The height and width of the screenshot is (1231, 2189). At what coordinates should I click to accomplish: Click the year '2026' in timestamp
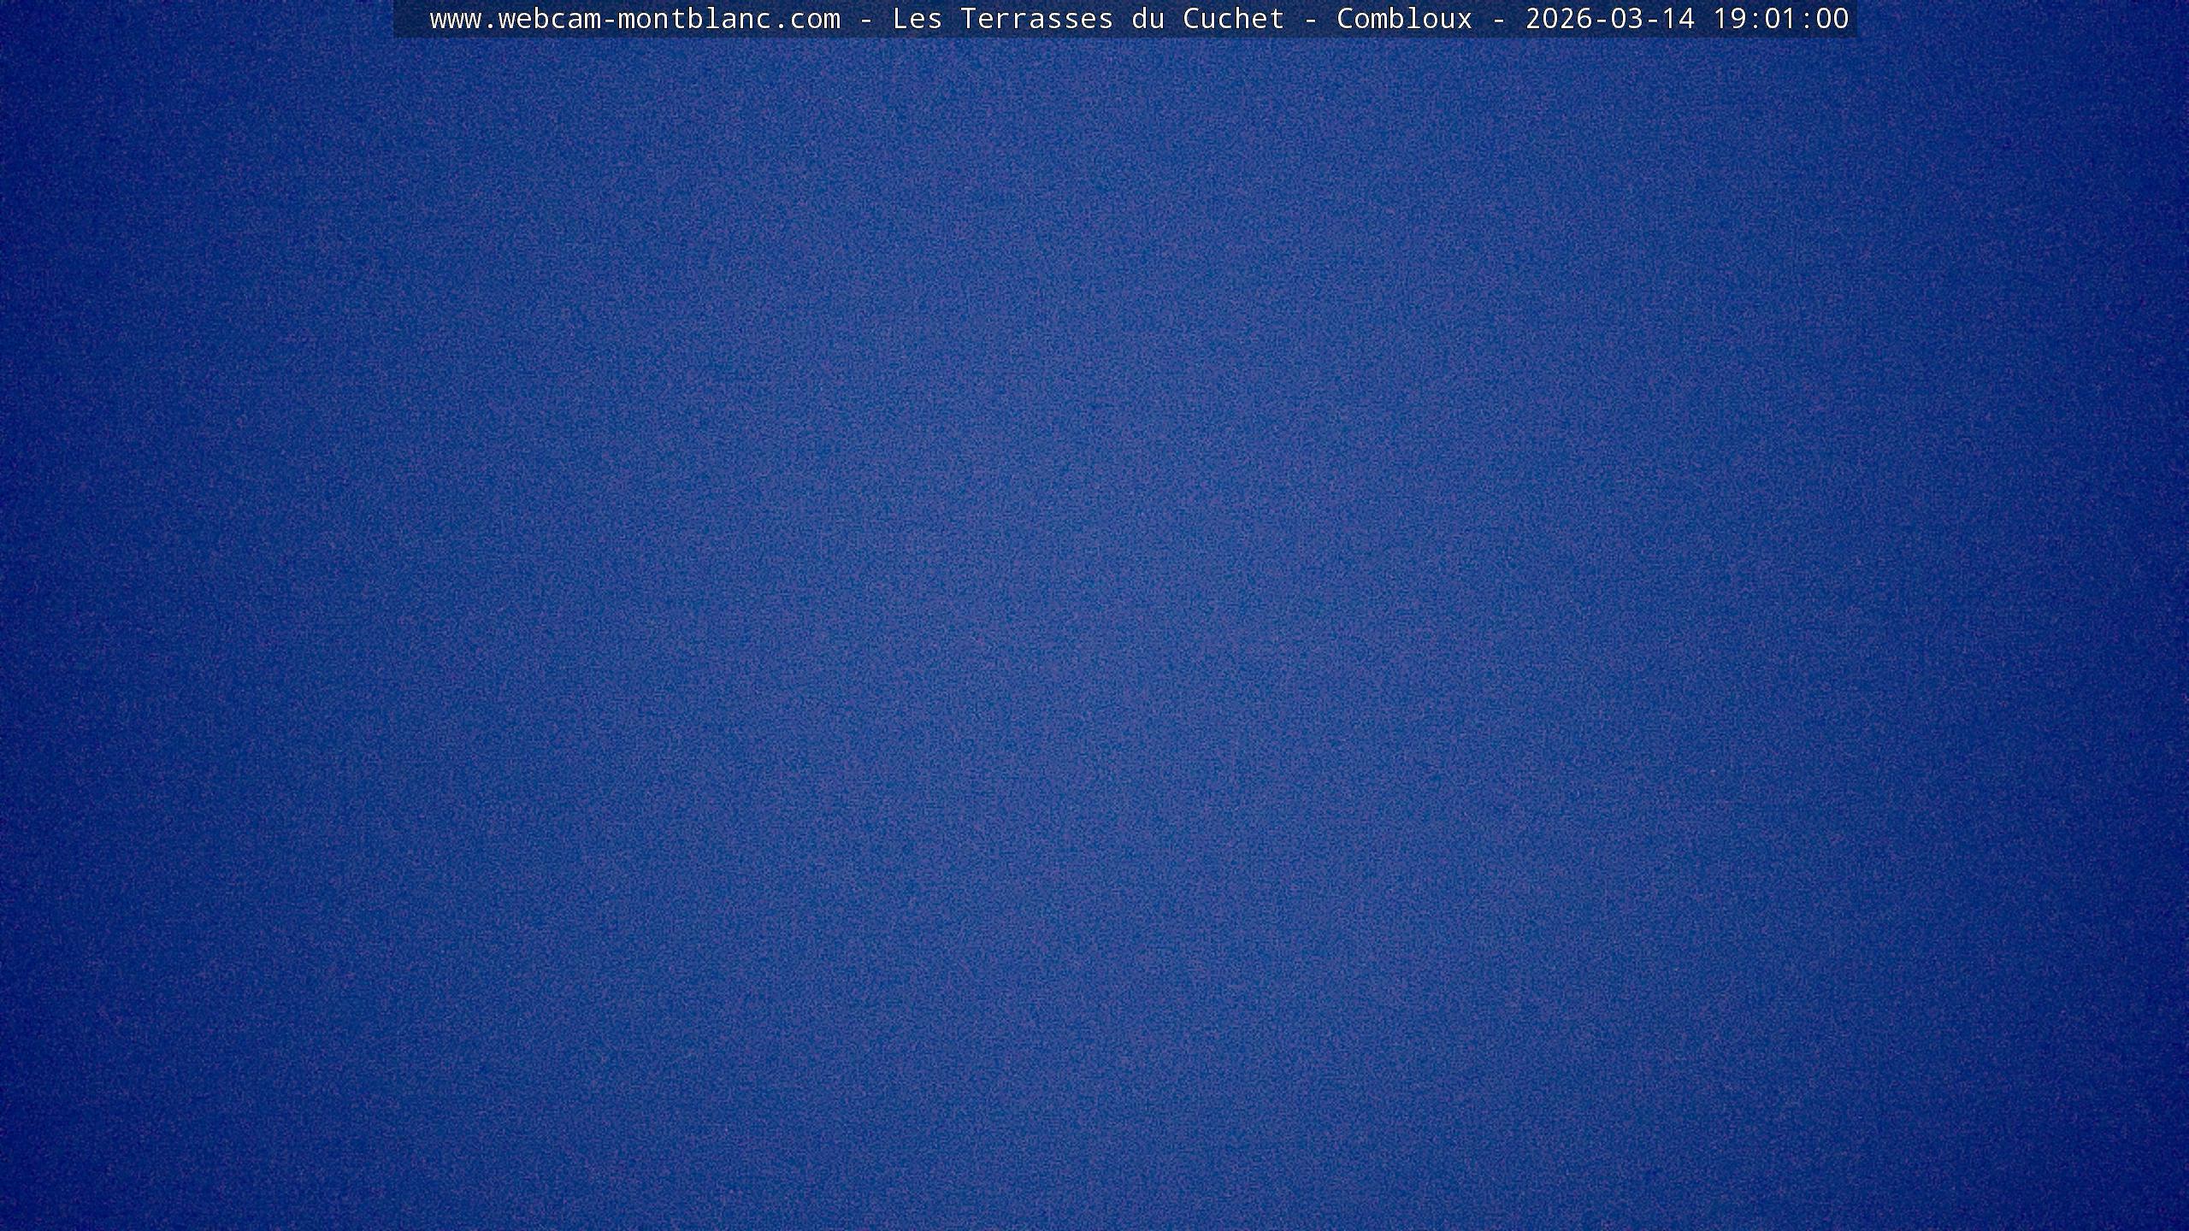1558,19
